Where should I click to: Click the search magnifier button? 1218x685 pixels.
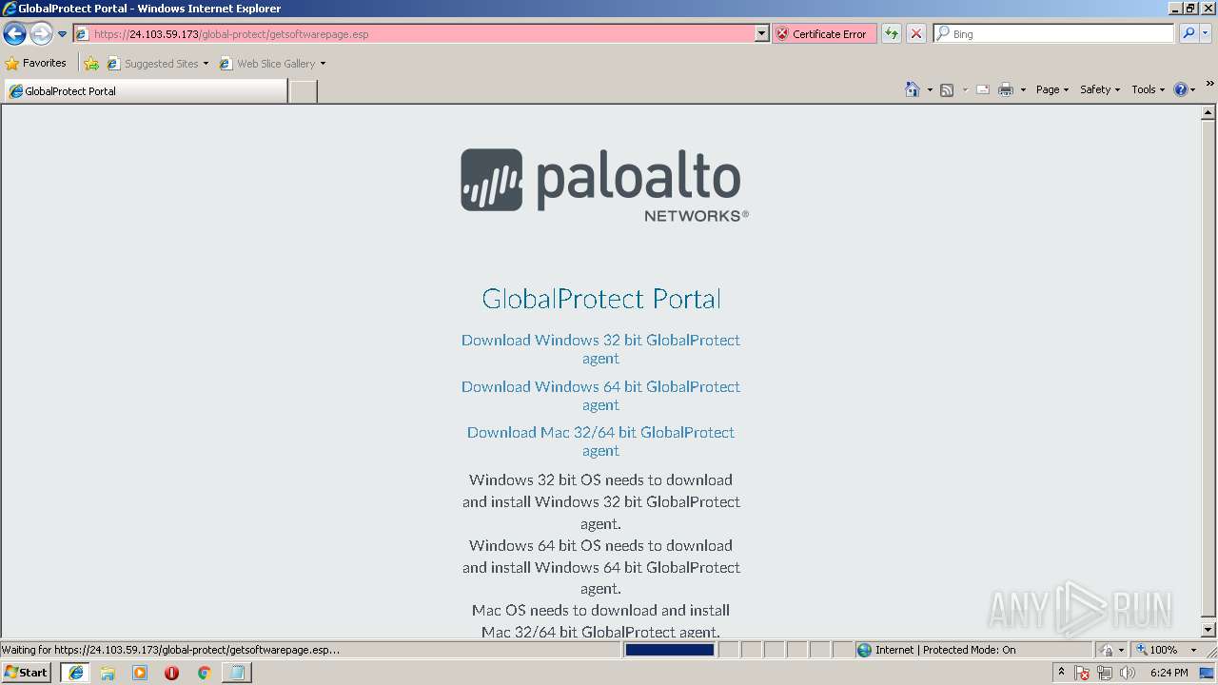1189,34
